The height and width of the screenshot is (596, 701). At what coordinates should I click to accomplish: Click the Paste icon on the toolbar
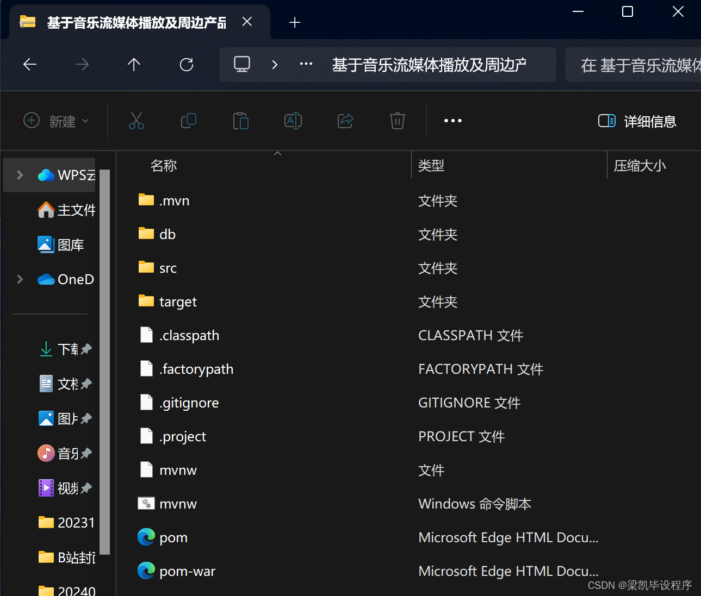tap(241, 121)
